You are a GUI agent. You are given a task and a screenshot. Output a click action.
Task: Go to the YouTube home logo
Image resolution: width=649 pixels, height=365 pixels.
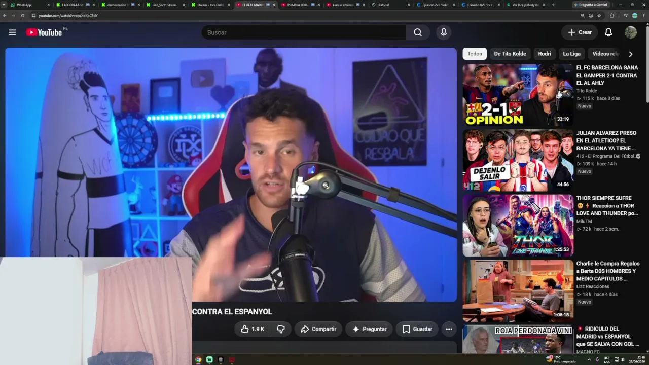[x=44, y=32]
